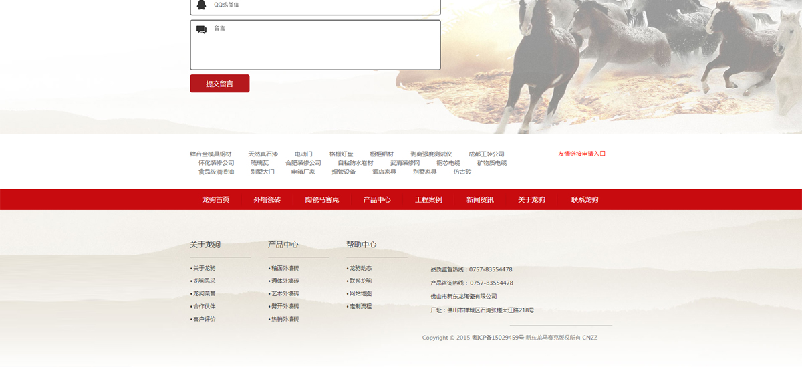Click the red 友情链接申请入口 link

pyautogui.click(x=581, y=154)
